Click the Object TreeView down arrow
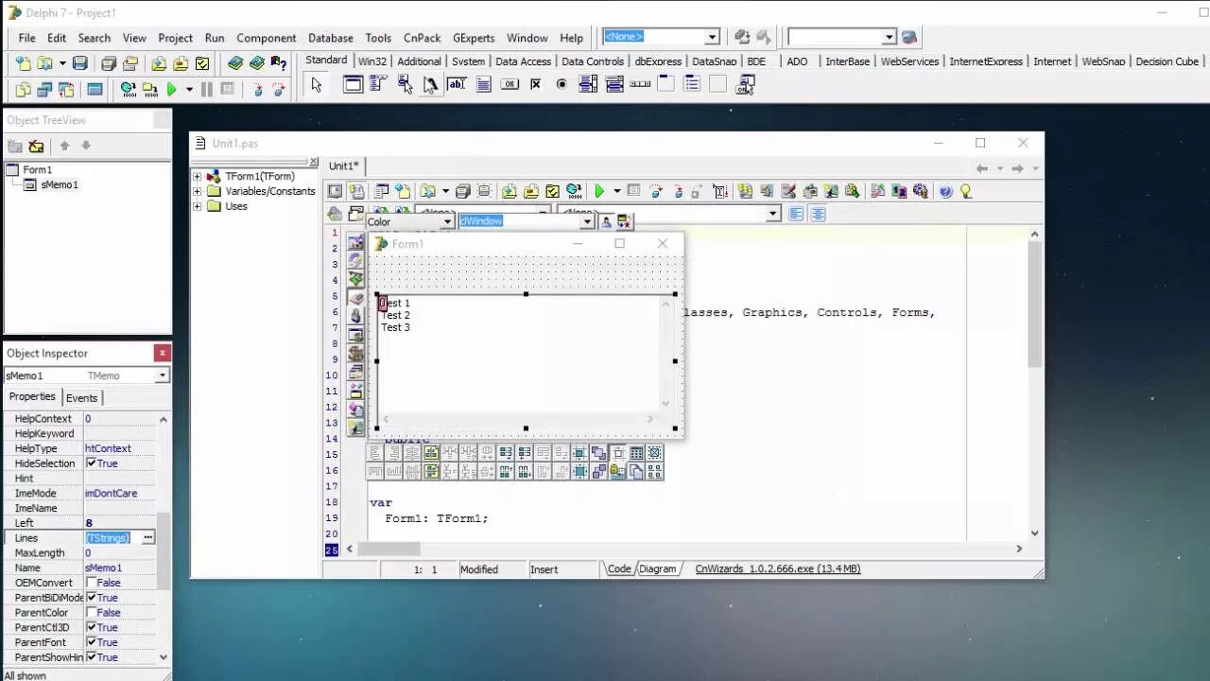This screenshot has width=1210, height=681. [86, 146]
